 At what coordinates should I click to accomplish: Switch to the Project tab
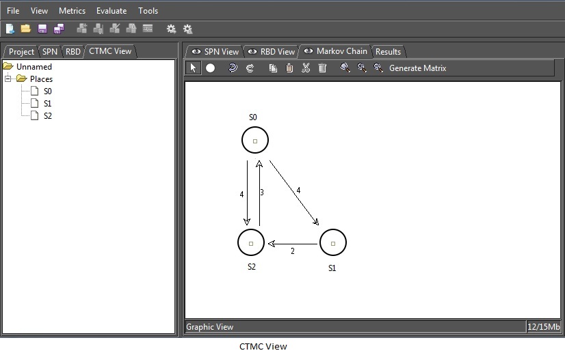click(x=21, y=52)
